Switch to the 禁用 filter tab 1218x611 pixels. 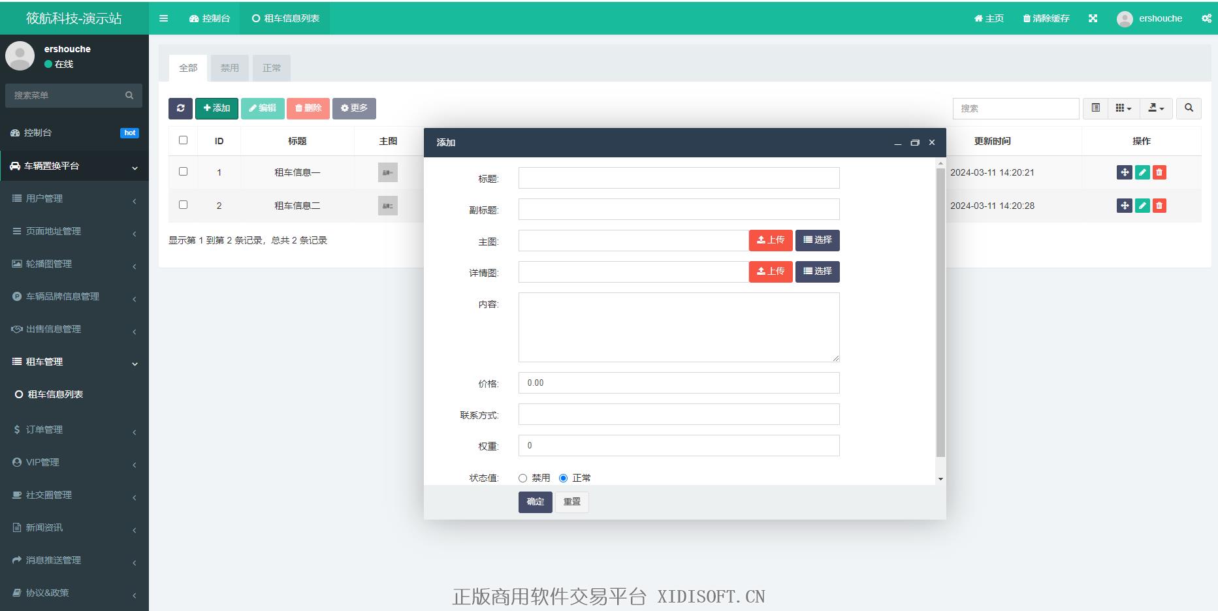(x=230, y=68)
